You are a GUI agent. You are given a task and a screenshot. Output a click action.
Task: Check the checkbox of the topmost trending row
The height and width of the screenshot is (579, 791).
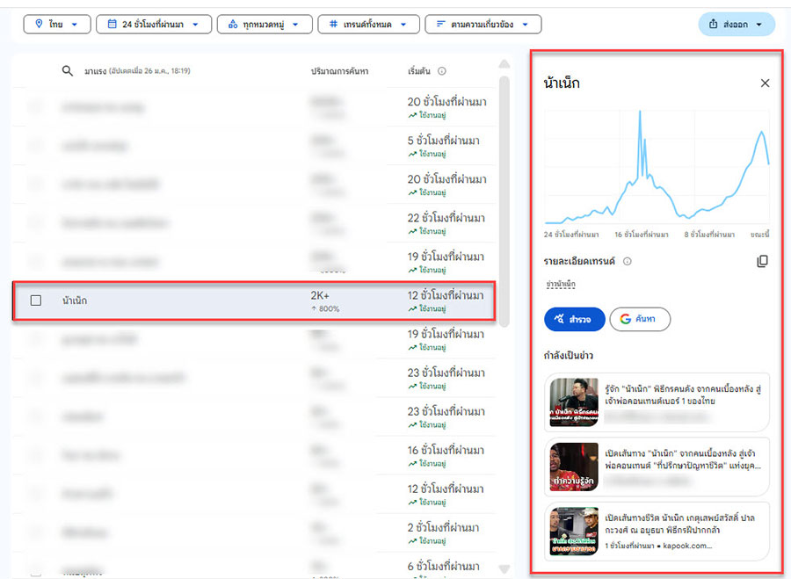[x=35, y=106]
